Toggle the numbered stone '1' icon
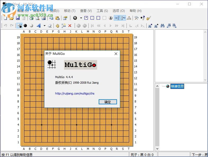This screenshot has height=157, width=208. pos(111,18)
